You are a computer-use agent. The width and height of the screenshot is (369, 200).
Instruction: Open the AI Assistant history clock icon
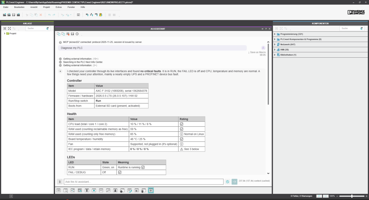click(x=77, y=34)
